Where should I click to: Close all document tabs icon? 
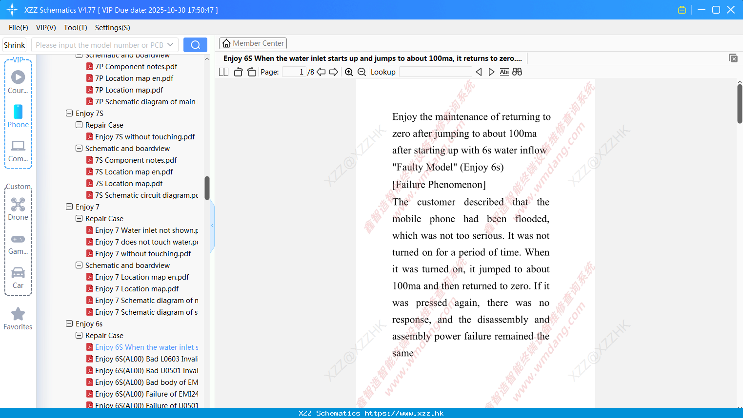click(x=733, y=58)
